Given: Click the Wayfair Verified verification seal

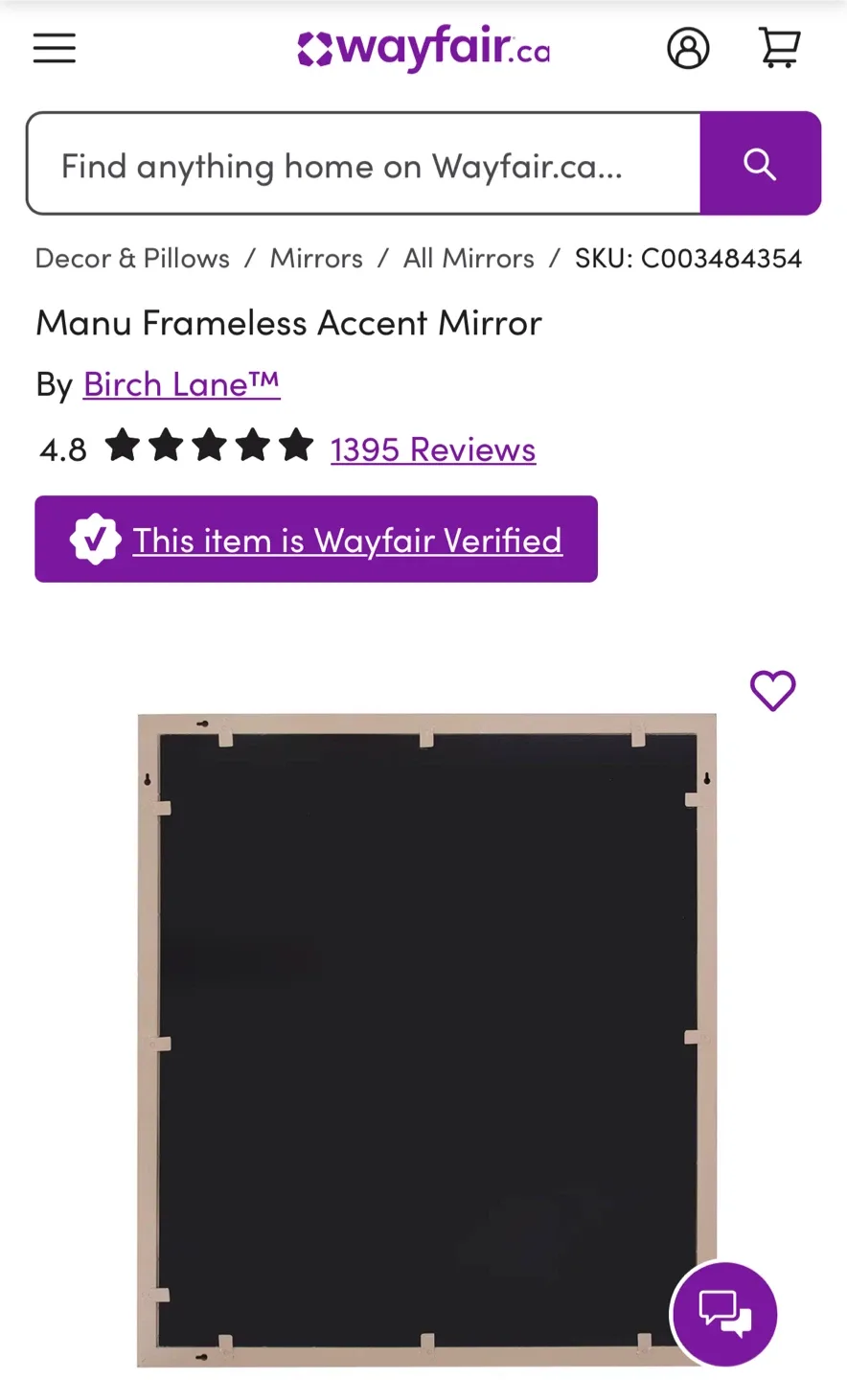Looking at the screenshot, I should tap(93, 539).
